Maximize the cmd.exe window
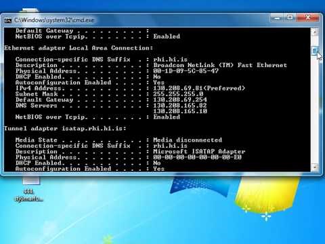The height and width of the screenshot is (244, 325). tap(290, 18)
